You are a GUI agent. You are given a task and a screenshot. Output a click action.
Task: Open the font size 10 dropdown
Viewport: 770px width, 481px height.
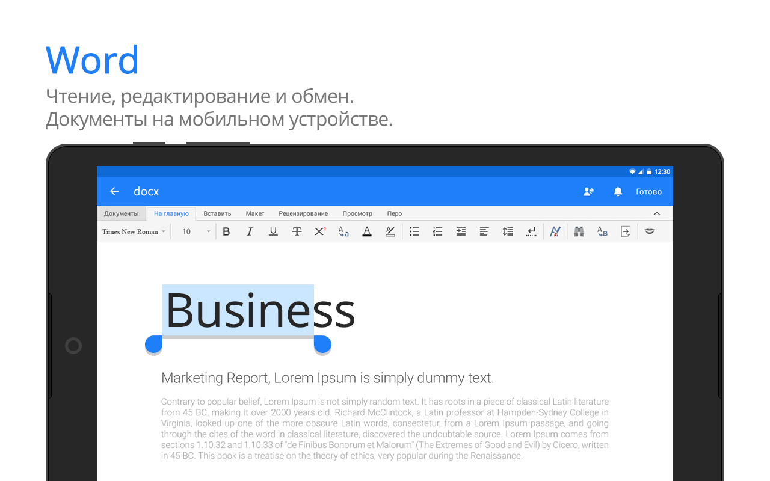pyautogui.click(x=197, y=231)
